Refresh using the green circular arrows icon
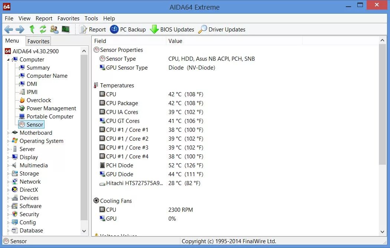Image resolution: width=390 pixels, height=248 pixels. (43, 29)
